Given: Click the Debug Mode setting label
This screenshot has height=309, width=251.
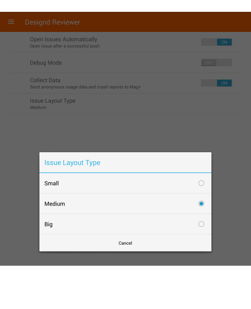Looking at the screenshot, I should (x=46, y=63).
